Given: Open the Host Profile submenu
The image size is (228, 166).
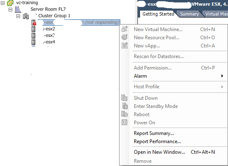Looking at the screenshot, I should (x=174, y=87).
